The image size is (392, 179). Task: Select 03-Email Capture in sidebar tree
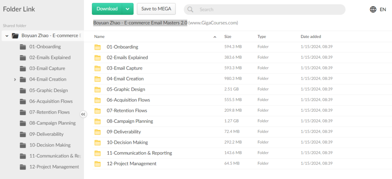(x=47, y=68)
